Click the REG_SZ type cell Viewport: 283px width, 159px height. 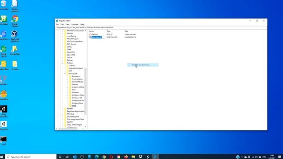(110, 34)
